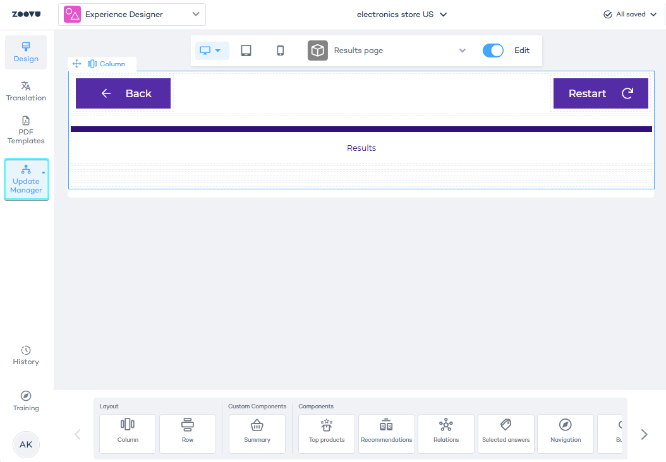Viewport: 666px width, 462px height.
Task: Expand the All saved status menu
Action: (630, 15)
